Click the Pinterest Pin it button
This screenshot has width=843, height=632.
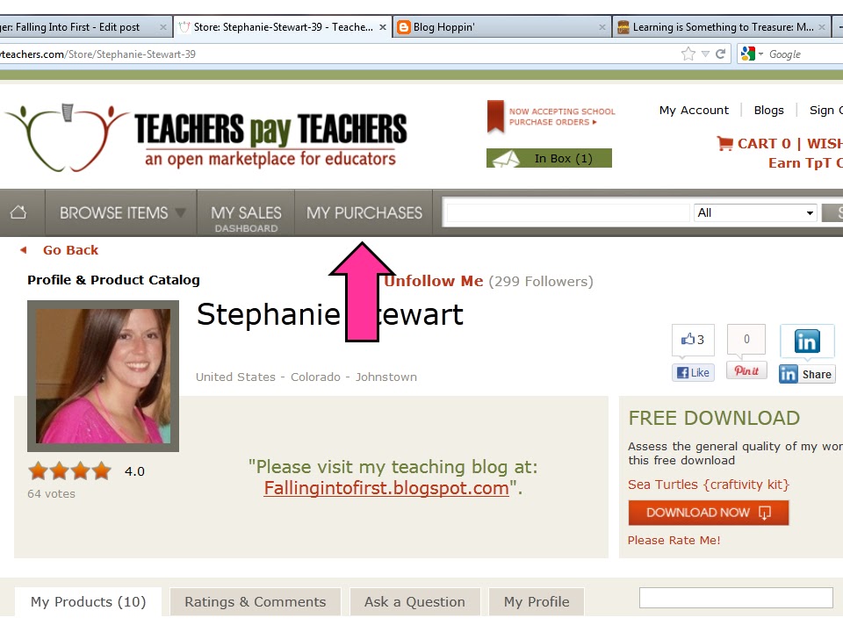point(746,370)
